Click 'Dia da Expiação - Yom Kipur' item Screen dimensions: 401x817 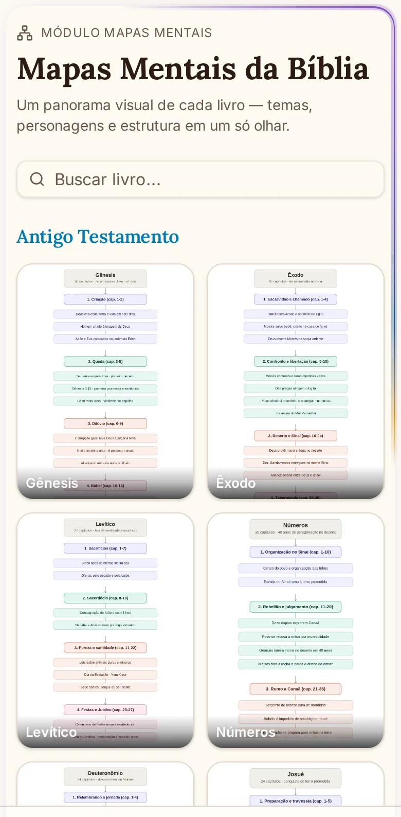pyautogui.click(x=105, y=675)
